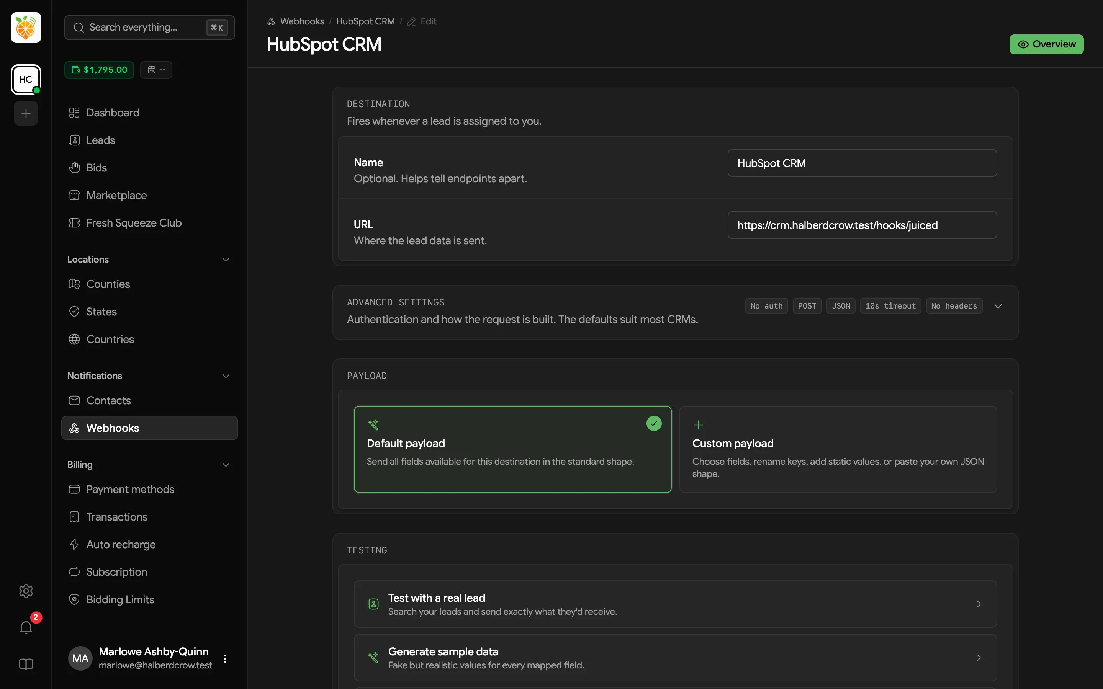Image resolution: width=1103 pixels, height=689 pixels.
Task: Open Bidding Limits page
Action: pos(149,600)
